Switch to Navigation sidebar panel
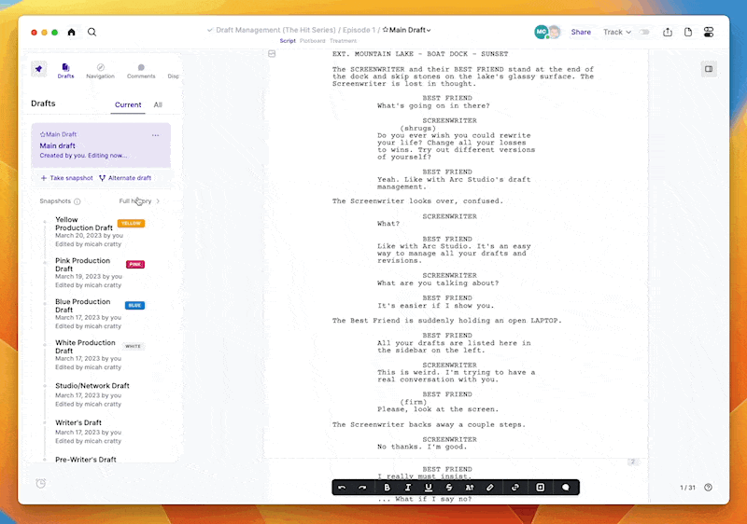This screenshot has width=747, height=524. click(x=101, y=71)
